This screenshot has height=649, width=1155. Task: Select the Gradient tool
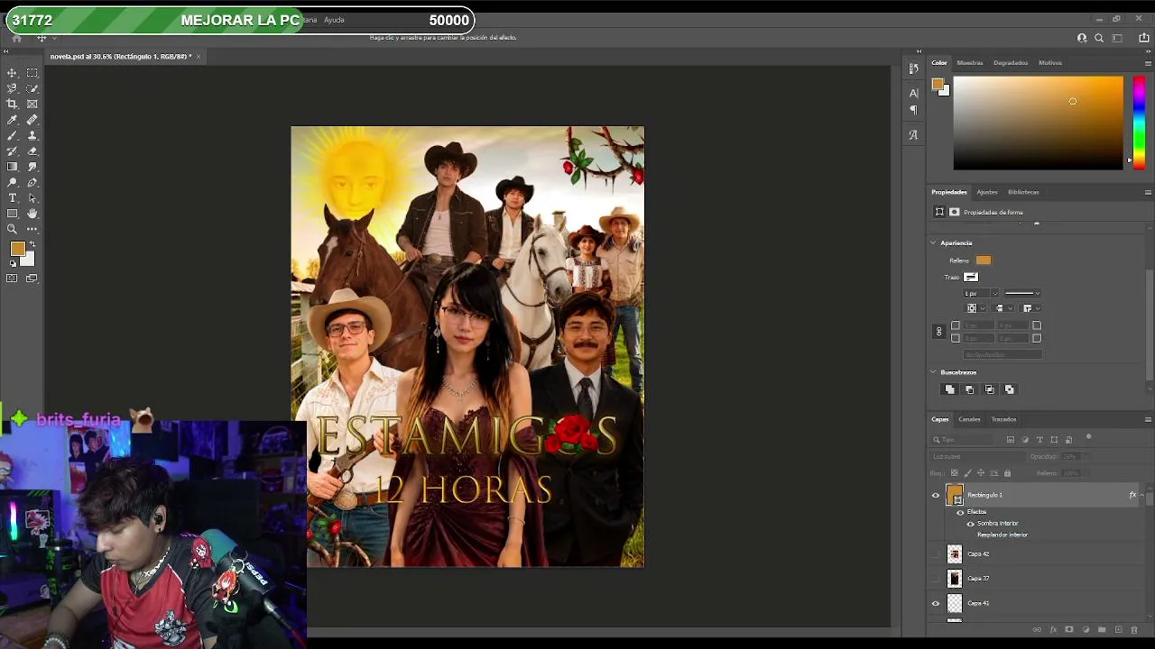pyautogui.click(x=12, y=167)
